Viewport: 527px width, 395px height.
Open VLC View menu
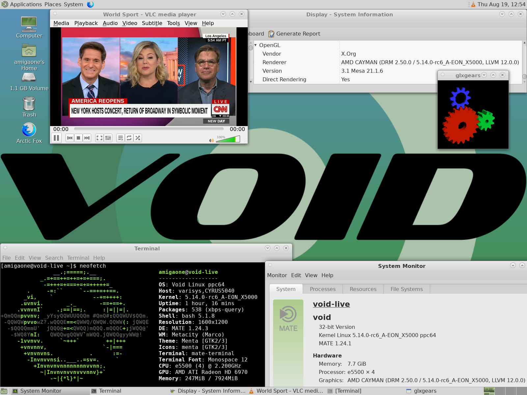pos(191,23)
